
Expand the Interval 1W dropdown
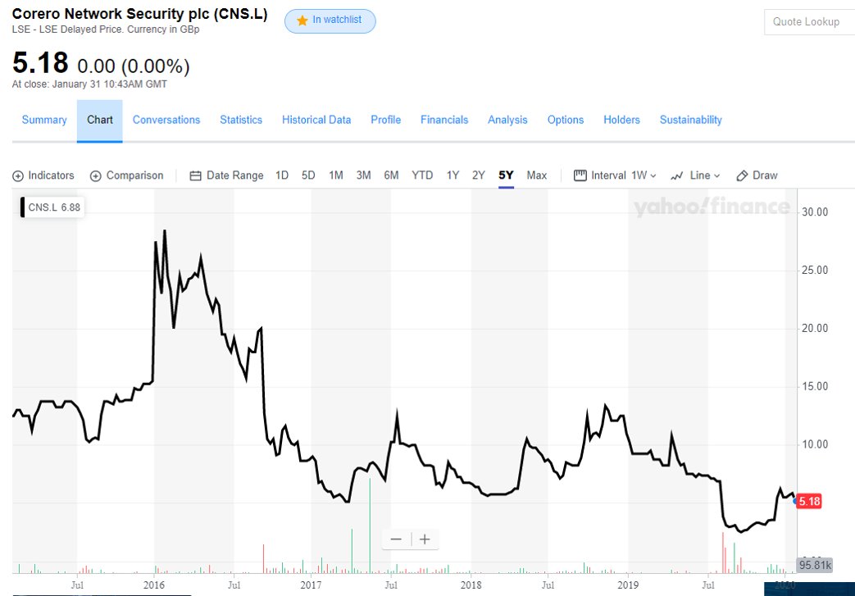click(644, 175)
